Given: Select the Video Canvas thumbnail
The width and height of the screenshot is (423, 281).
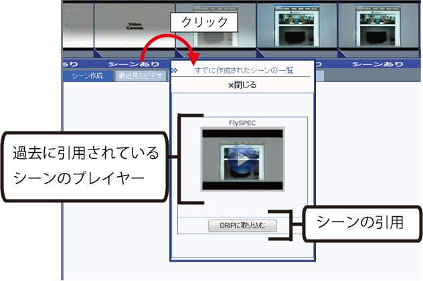Looking at the screenshot, I should pyautogui.click(x=135, y=26).
